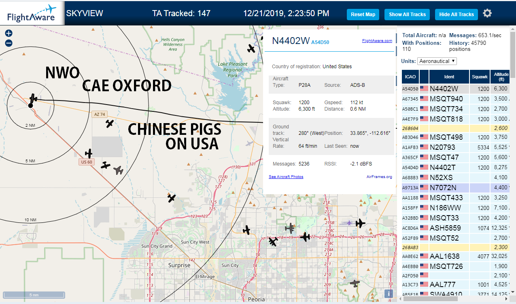This screenshot has width=516, height=304.
Task: Select the gray aircraft icon southeast of US 60
Action: (x=118, y=170)
